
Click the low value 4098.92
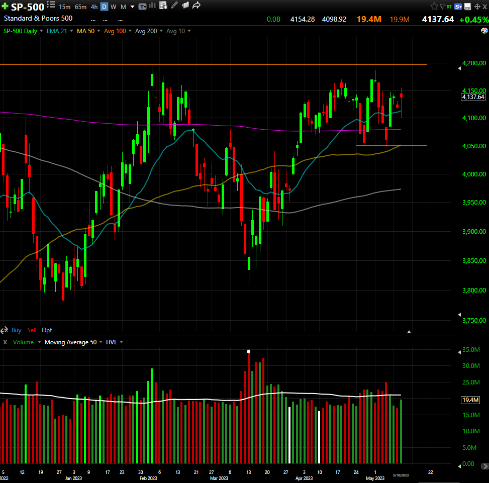(x=334, y=19)
